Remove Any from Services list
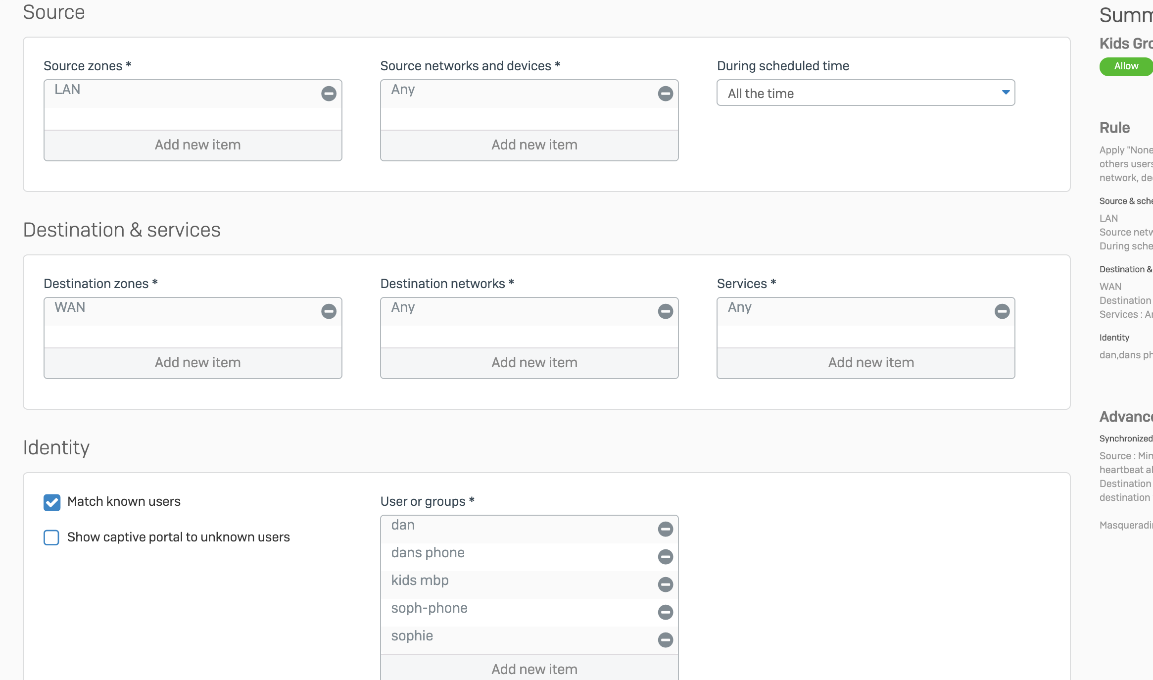The width and height of the screenshot is (1153, 680). pyautogui.click(x=1002, y=311)
